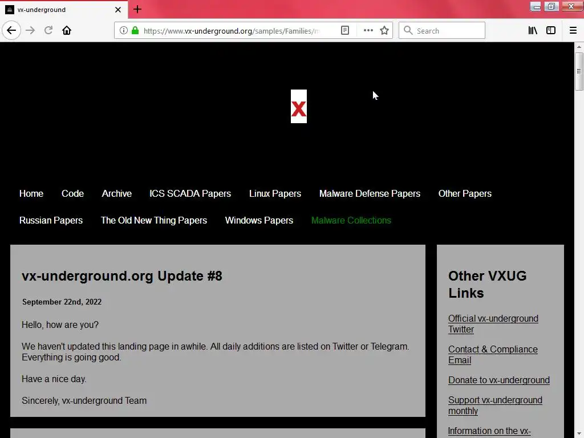Go to Malware Defense Papers
584x438 pixels.
pyautogui.click(x=370, y=194)
